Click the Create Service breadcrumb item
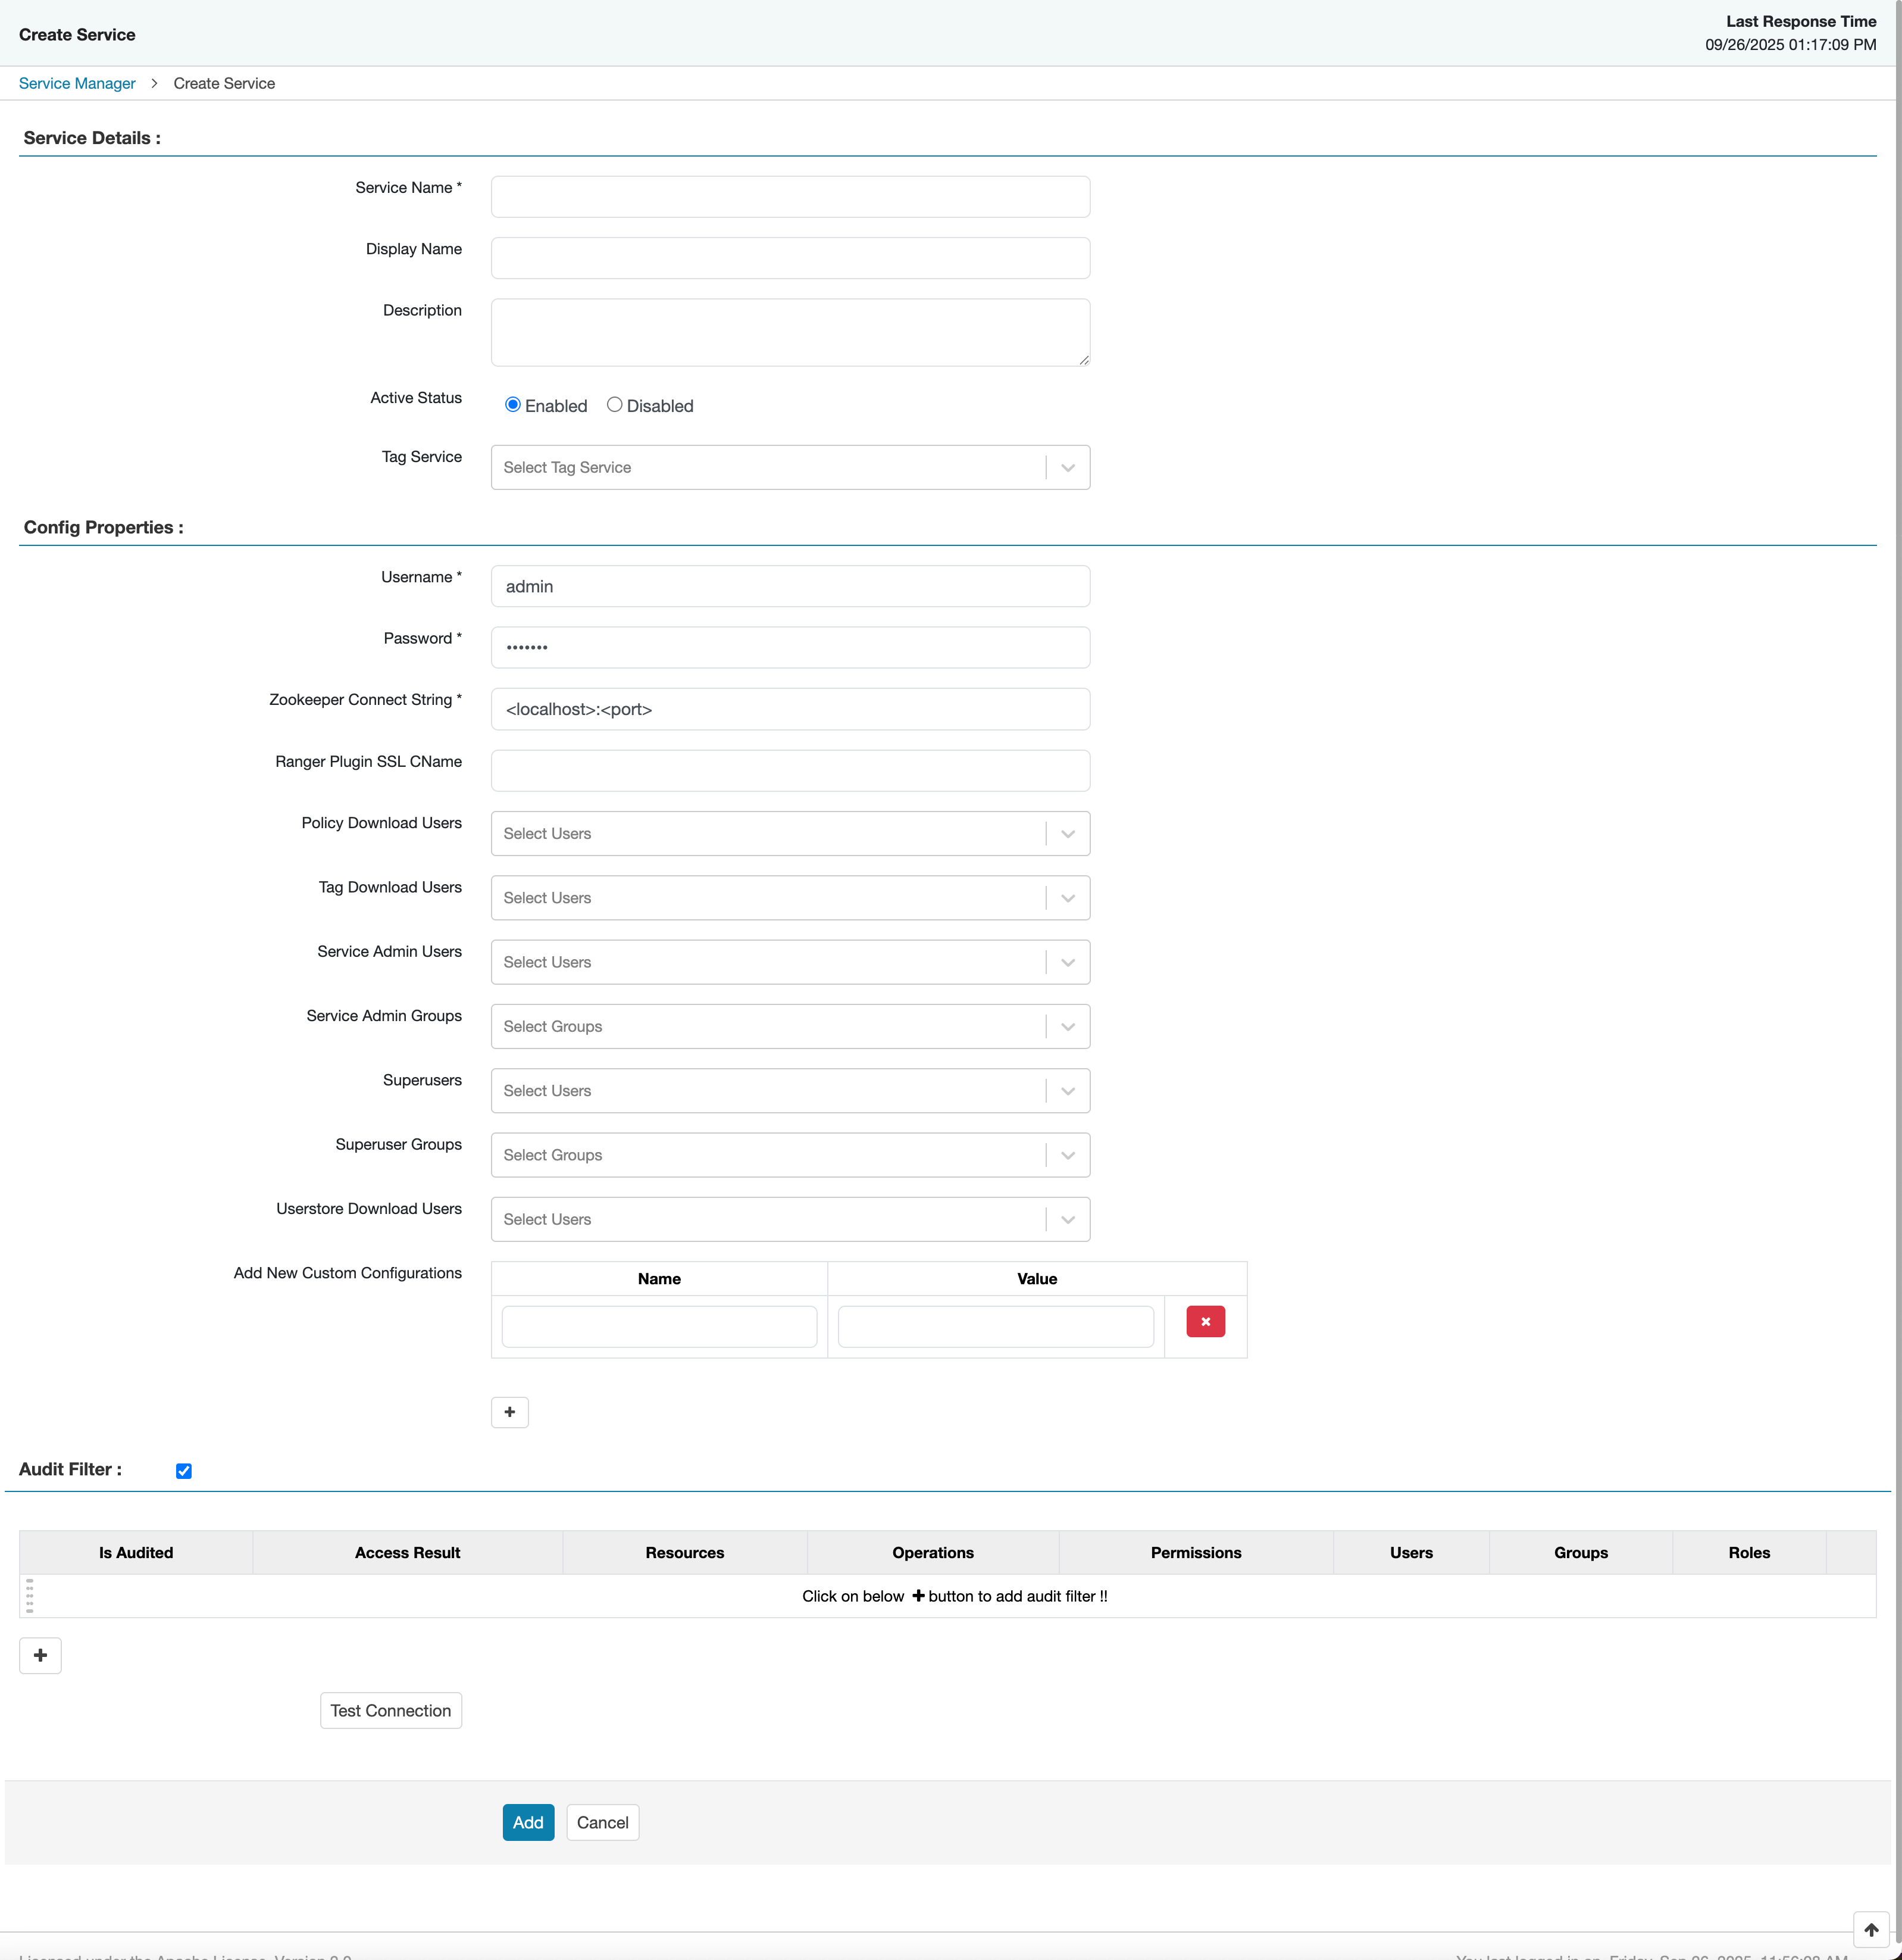Screen dimensions: 1902x1960 (x=223, y=83)
